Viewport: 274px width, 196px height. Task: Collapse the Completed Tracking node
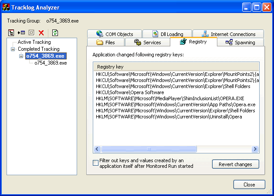(x=13, y=49)
